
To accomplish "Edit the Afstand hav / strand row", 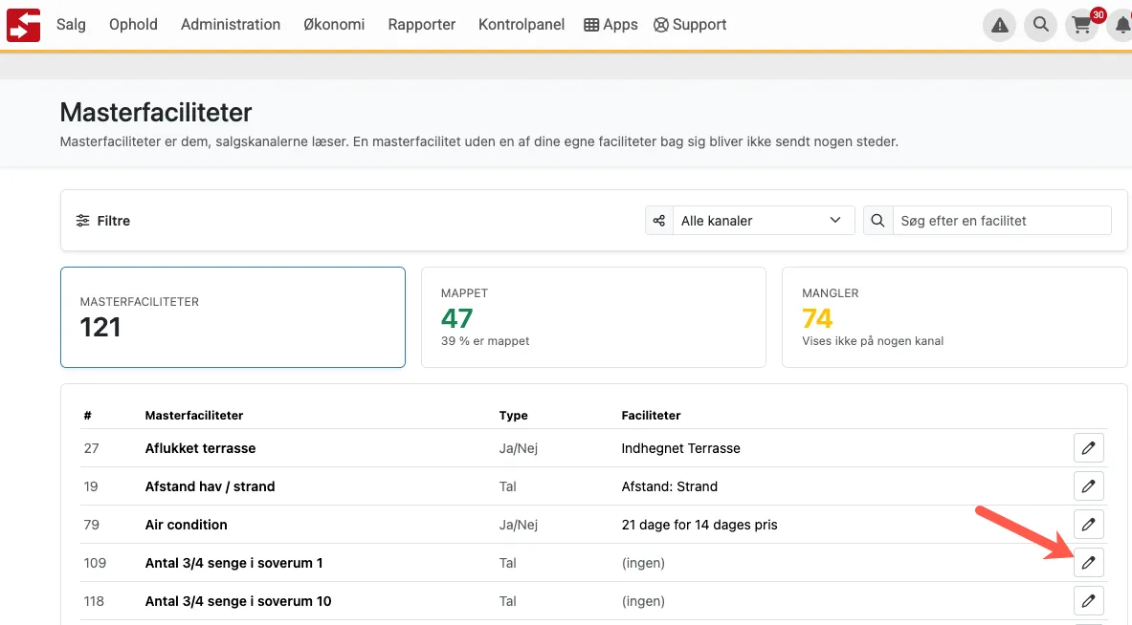I will (1088, 486).
